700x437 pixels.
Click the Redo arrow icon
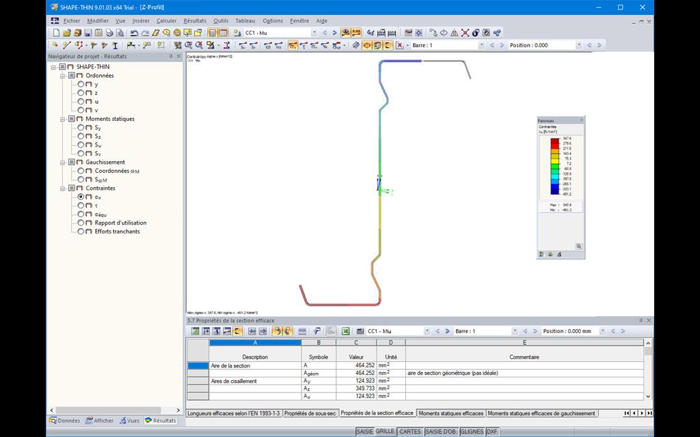[x=145, y=33]
